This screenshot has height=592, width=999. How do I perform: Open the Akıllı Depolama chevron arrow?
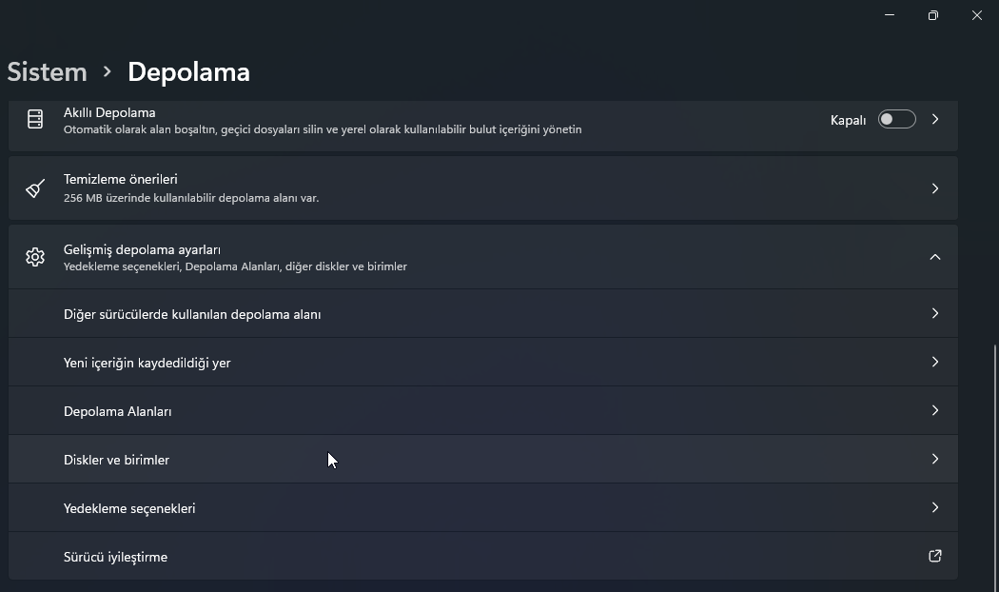pos(935,119)
